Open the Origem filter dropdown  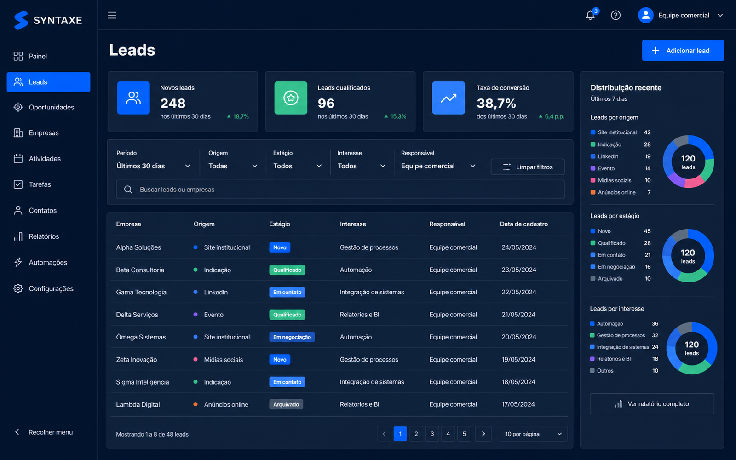click(x=233, y=166)
